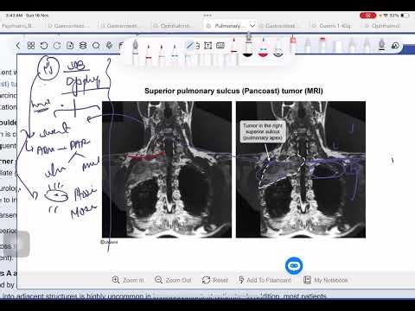Select the dark pen at toolbar right
This screenshot has height=311, width=415.
point(382,45)
